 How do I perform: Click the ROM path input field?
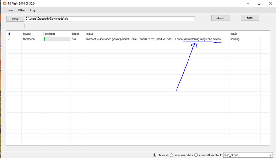[x=110, y=19]
